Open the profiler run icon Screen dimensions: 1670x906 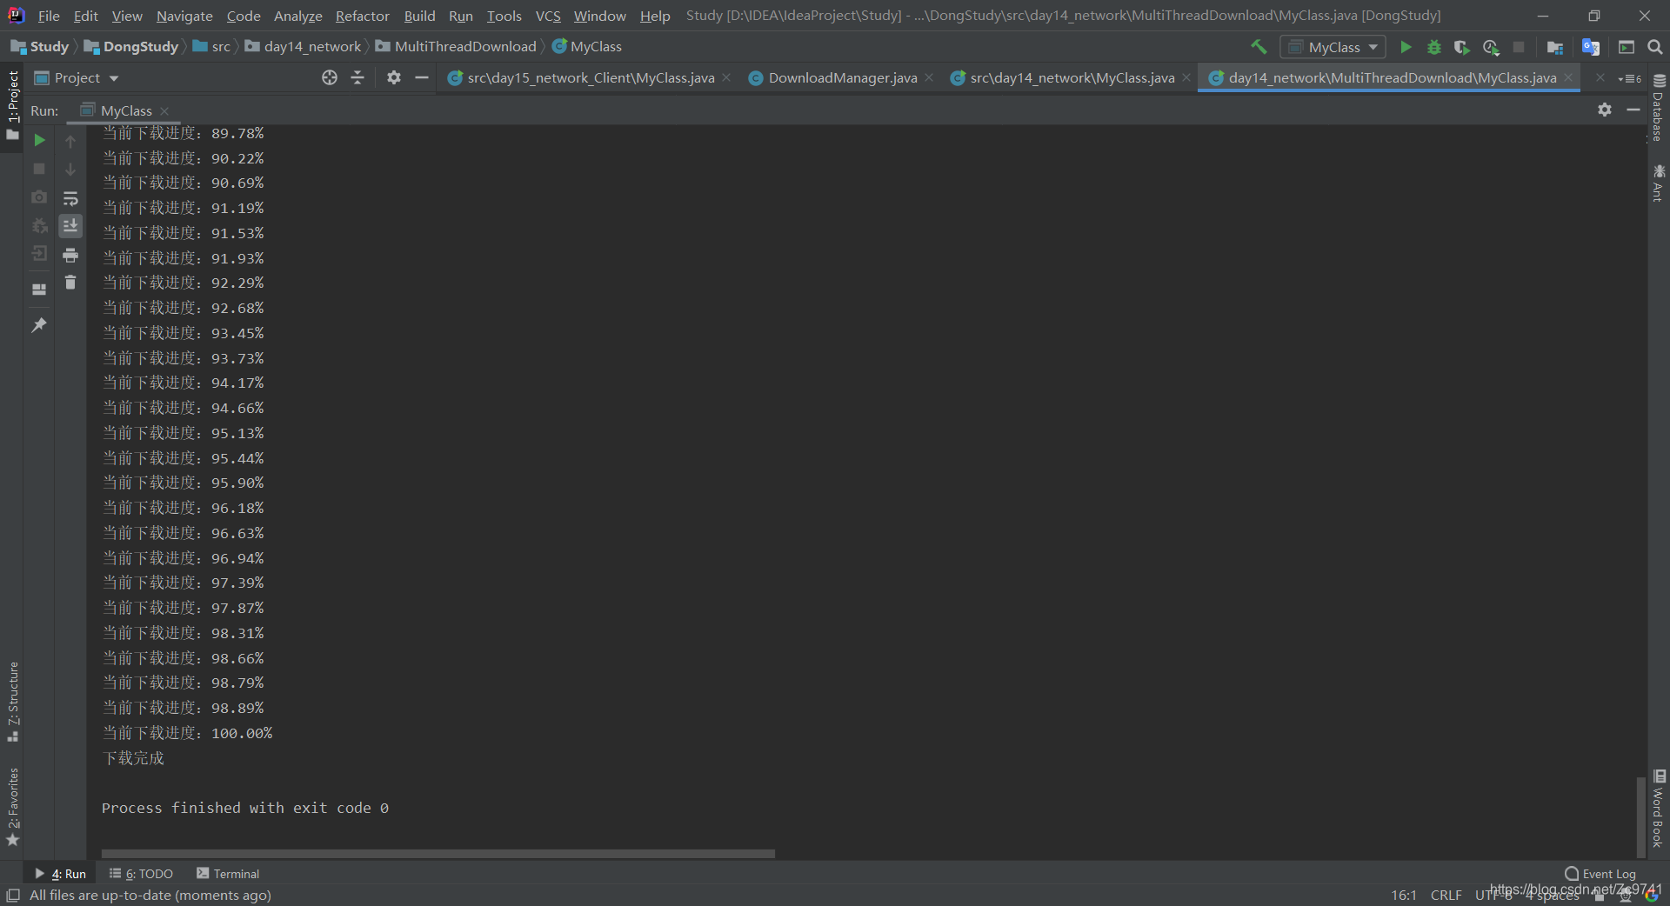click(x=1491, y=47)
